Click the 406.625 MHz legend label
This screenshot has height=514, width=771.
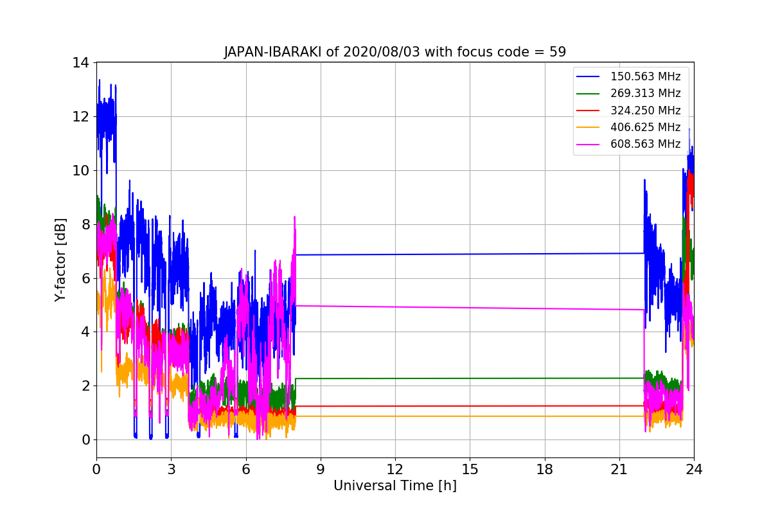645,127
